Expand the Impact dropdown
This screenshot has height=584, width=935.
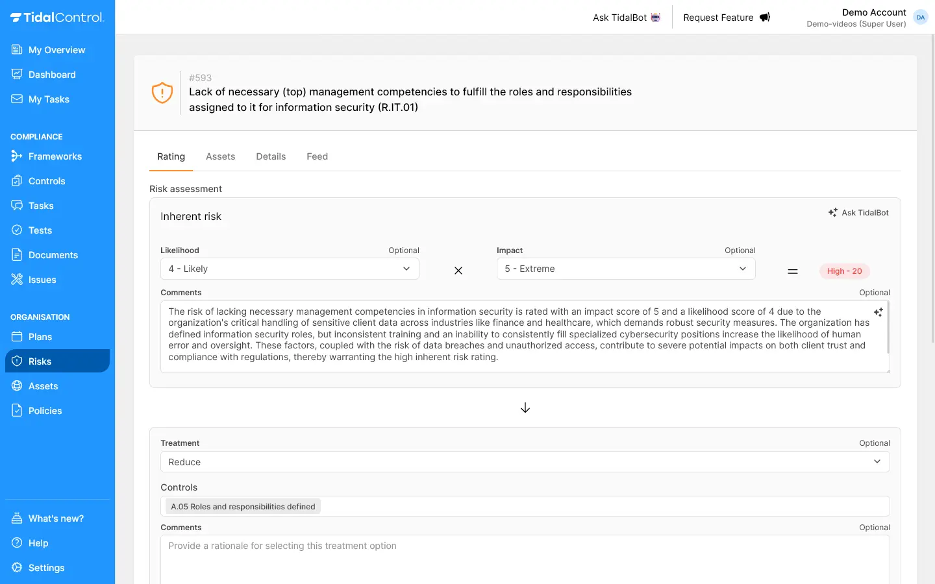tap(625, 269)
